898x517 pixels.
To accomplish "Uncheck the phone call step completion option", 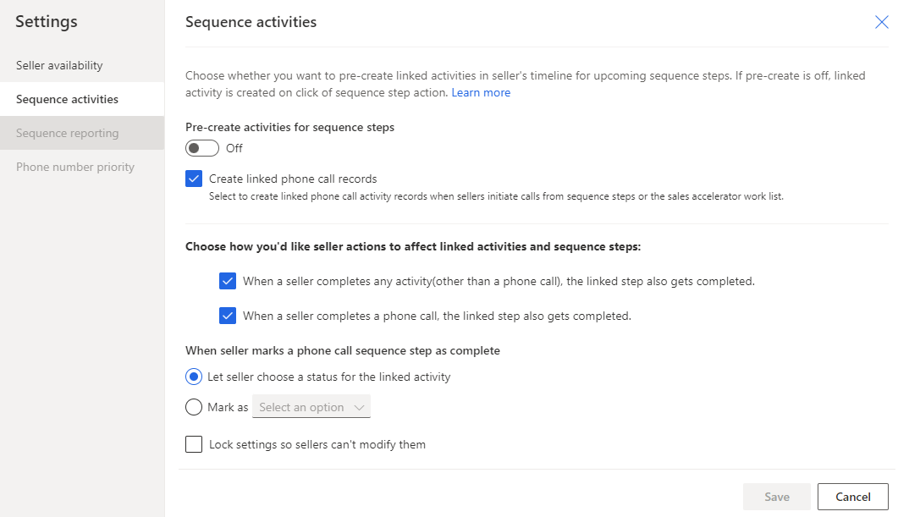I will pyautogui.click(x=228, y=316).
